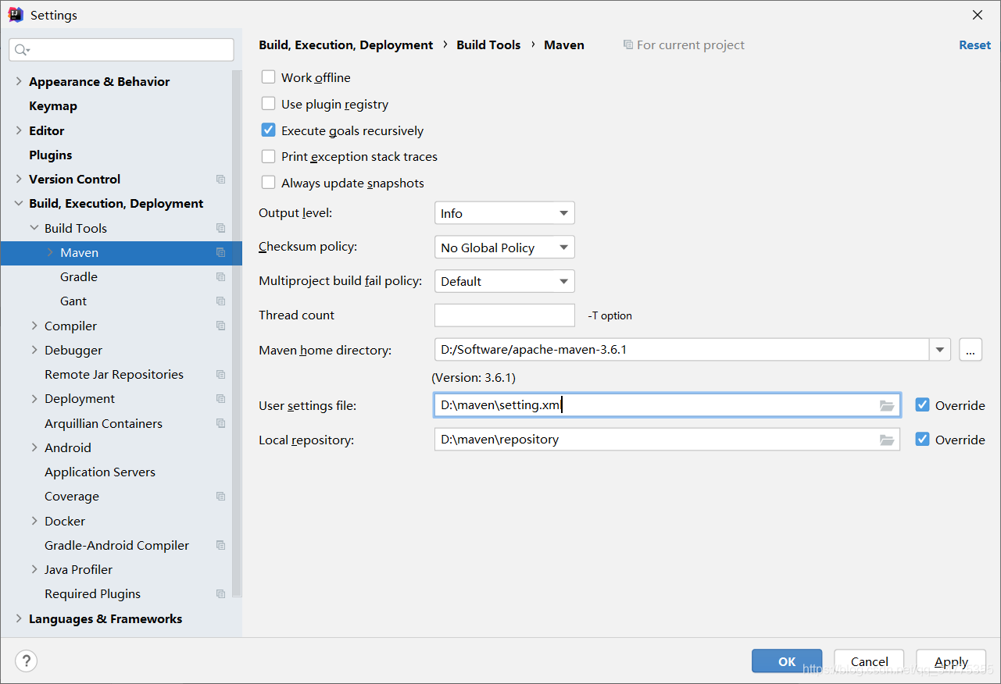Screen dimensions: 1001x684
Task: Click the Reset link
Action: coord(974,45)
